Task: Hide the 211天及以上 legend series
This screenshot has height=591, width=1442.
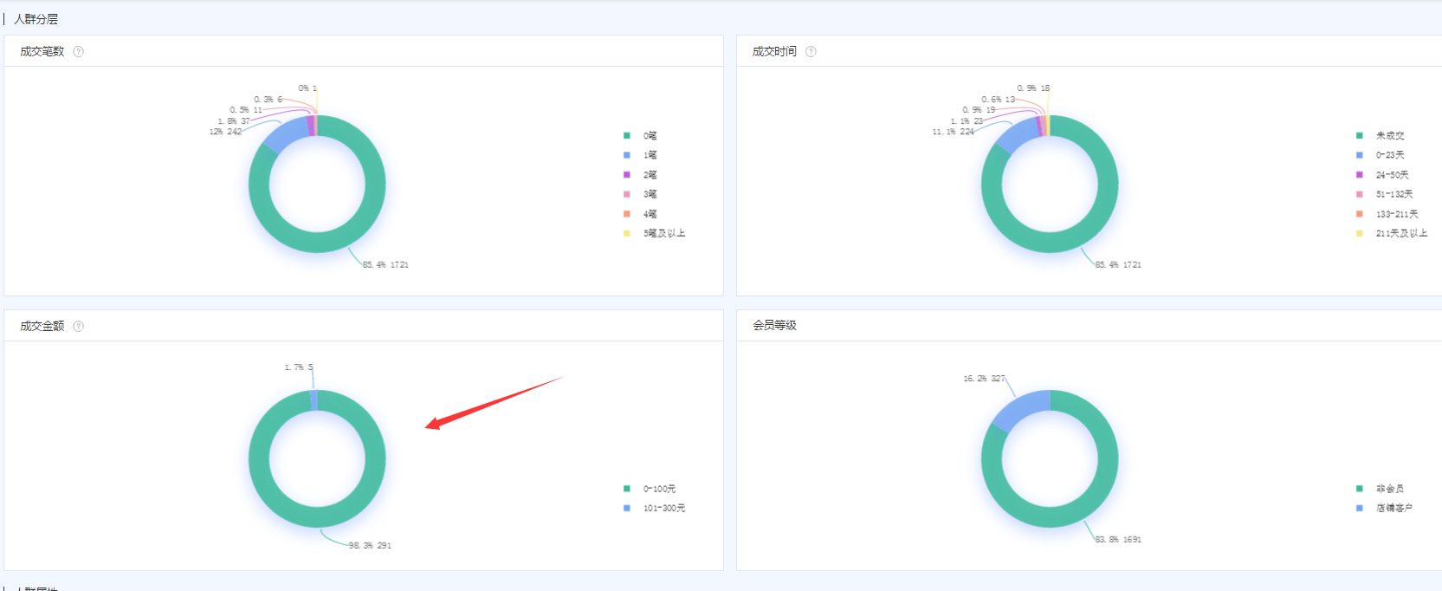Action: [x=1400, y=233]
